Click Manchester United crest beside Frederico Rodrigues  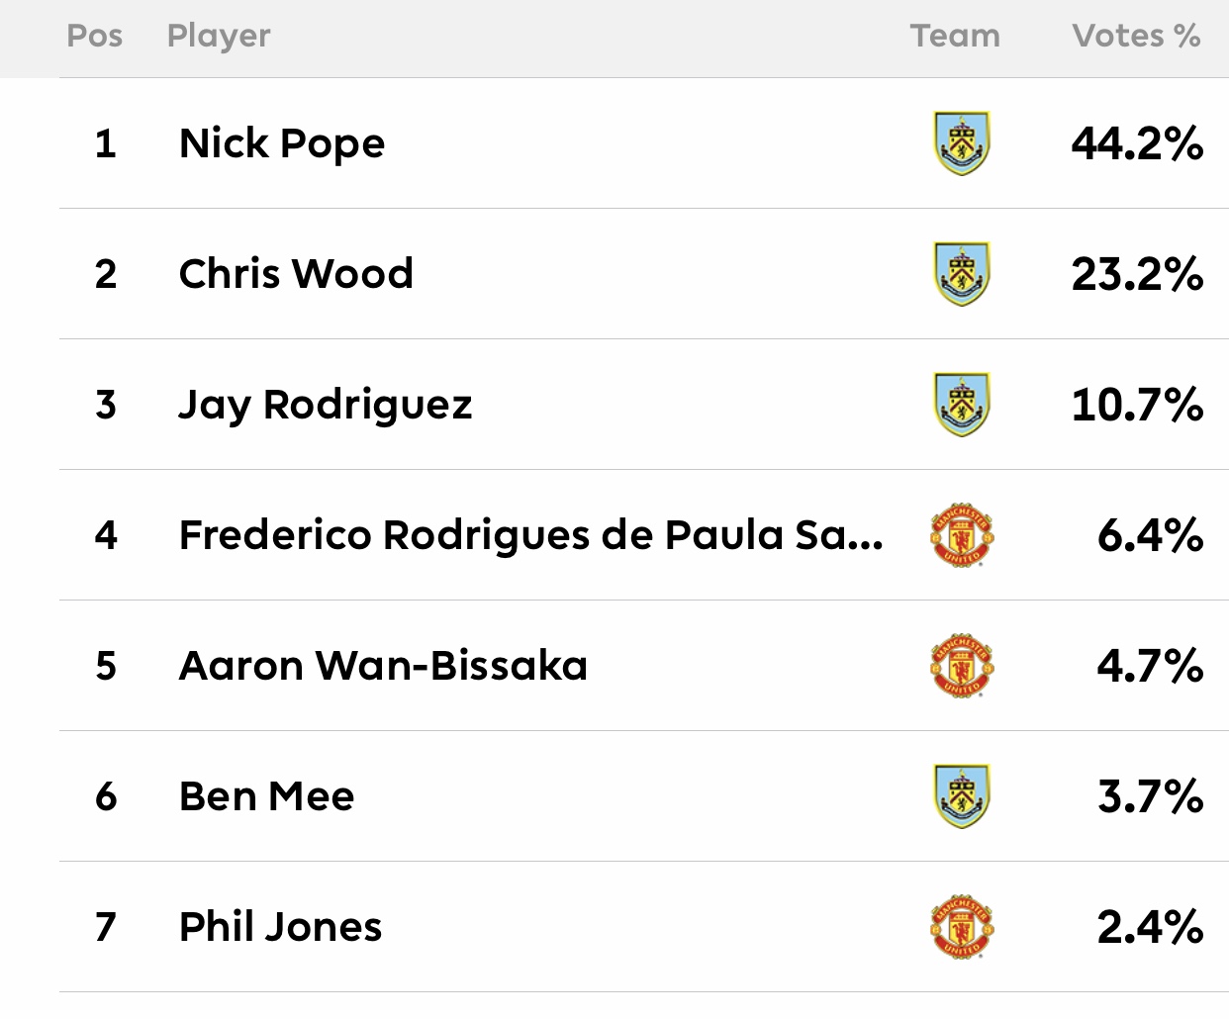962,535
